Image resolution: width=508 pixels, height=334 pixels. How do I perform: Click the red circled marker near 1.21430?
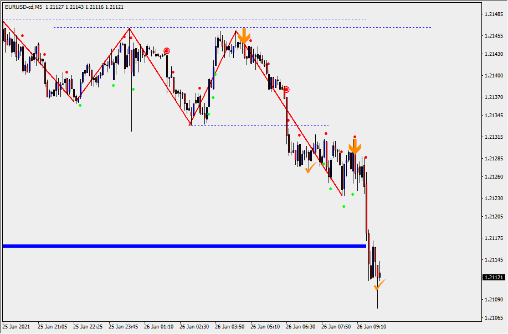tap(166, 51)
